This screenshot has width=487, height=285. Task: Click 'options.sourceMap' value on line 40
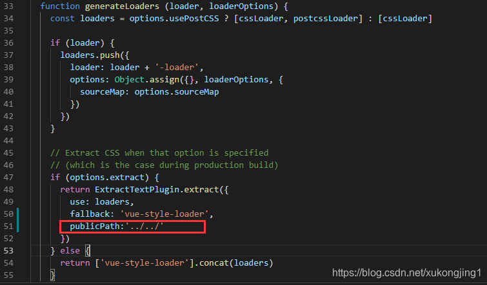tap(177, 92)
